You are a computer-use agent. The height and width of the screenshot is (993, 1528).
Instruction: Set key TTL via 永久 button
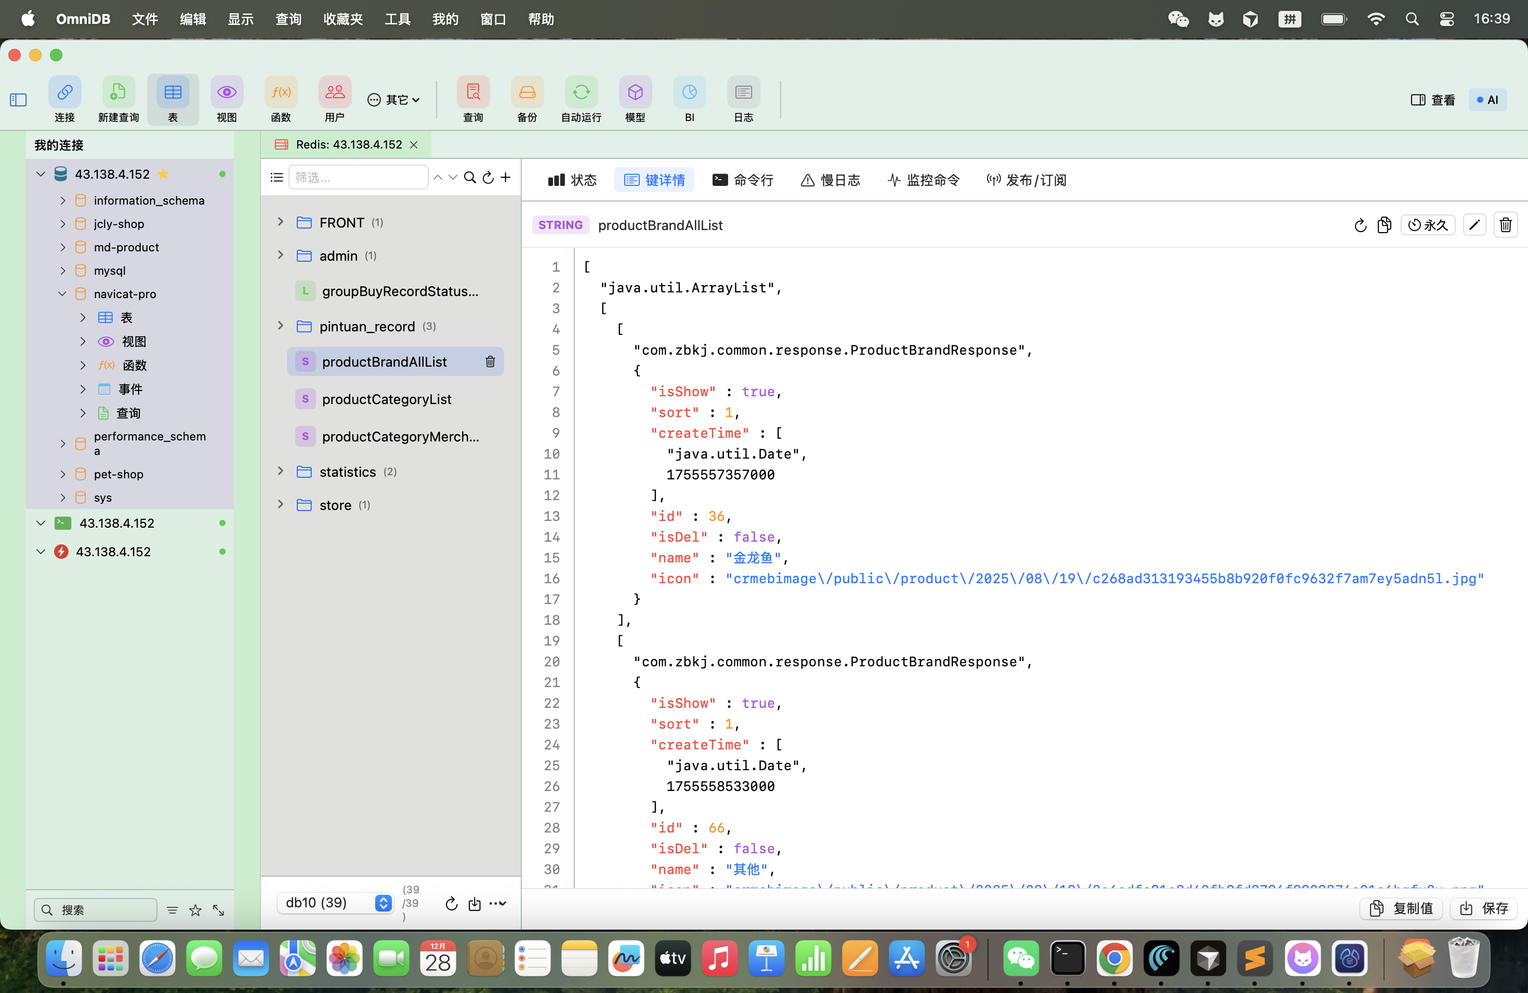click(x=1428, y=225)
